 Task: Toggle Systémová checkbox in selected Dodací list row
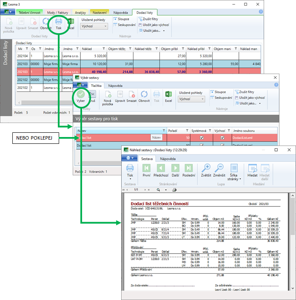pos(202,138)
